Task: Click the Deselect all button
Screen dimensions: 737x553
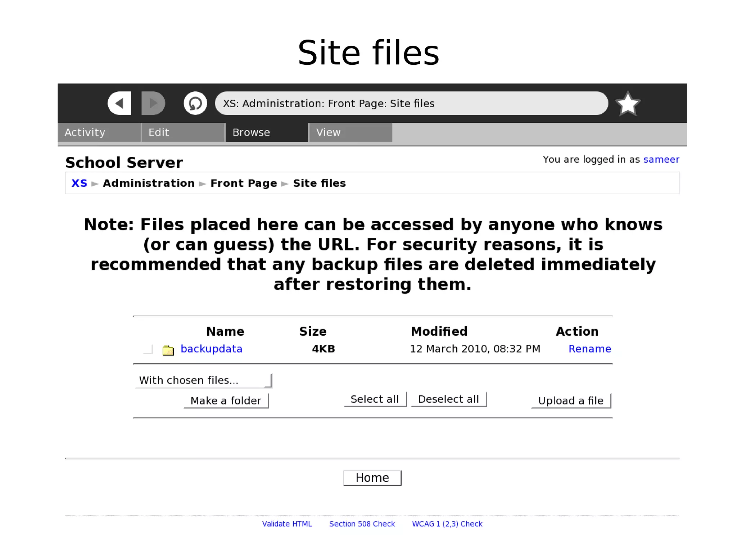Action: point(449,399)
